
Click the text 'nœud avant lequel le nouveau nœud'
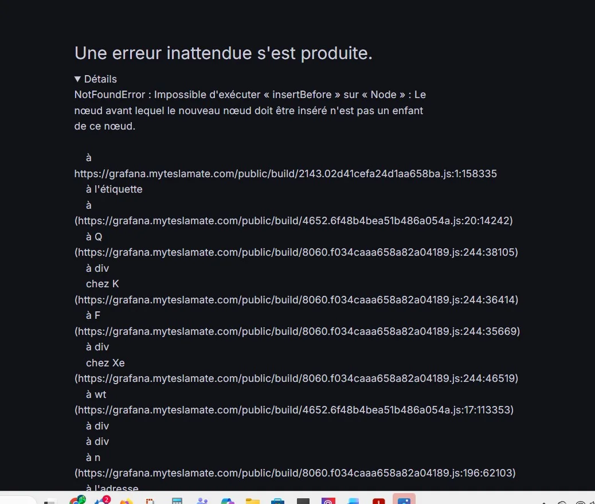point(163,111)
